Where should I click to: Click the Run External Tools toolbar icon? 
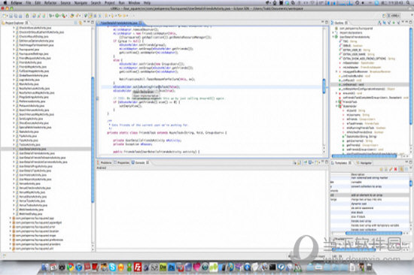click(64, 16)
